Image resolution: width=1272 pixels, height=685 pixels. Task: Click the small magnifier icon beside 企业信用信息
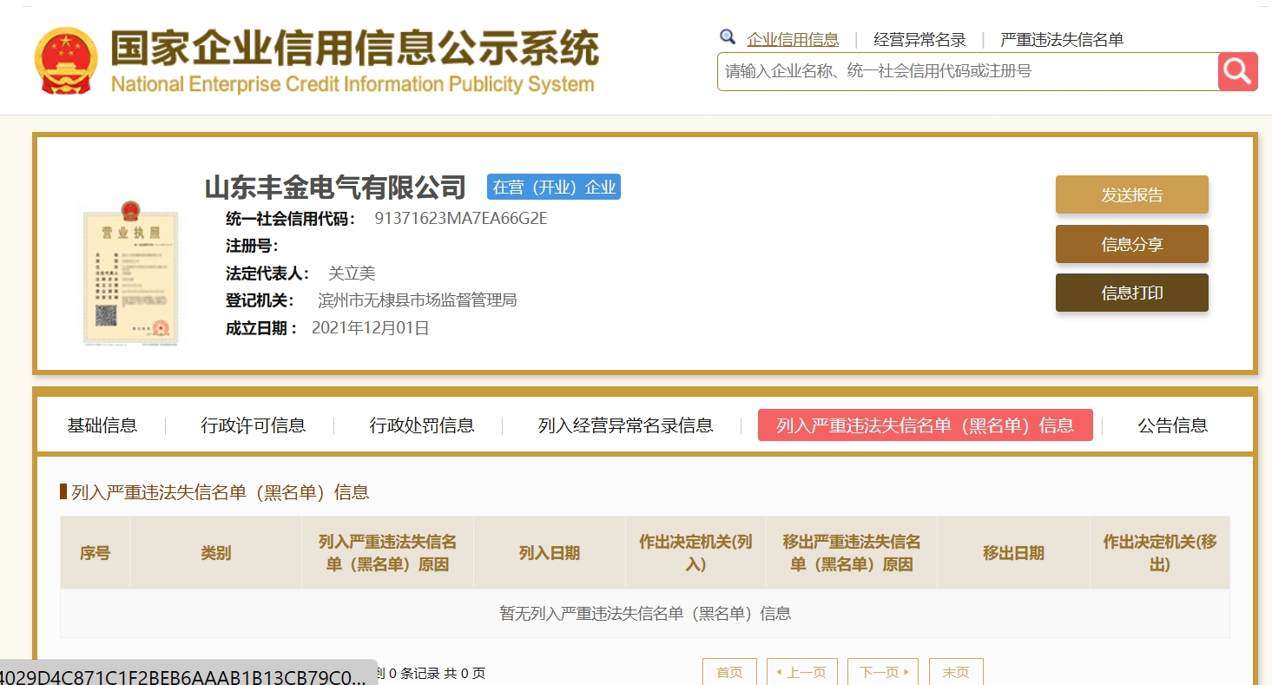728,37
